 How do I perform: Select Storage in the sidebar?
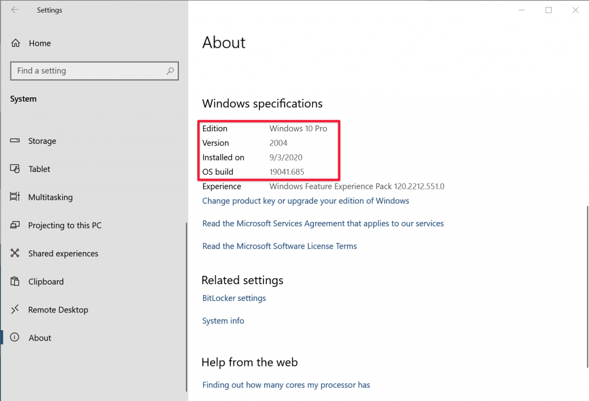[42, 141]
